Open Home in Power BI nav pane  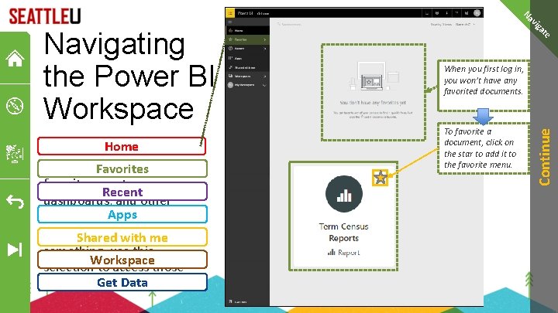point(247,30)
